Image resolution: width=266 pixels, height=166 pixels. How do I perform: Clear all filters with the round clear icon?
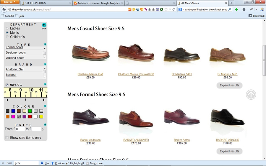click(44, 25)
